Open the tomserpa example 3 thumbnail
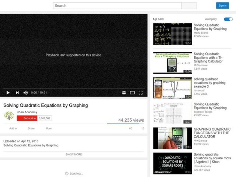Image resolution: width=236 pixels, height=177 pixels. (173, 88)
